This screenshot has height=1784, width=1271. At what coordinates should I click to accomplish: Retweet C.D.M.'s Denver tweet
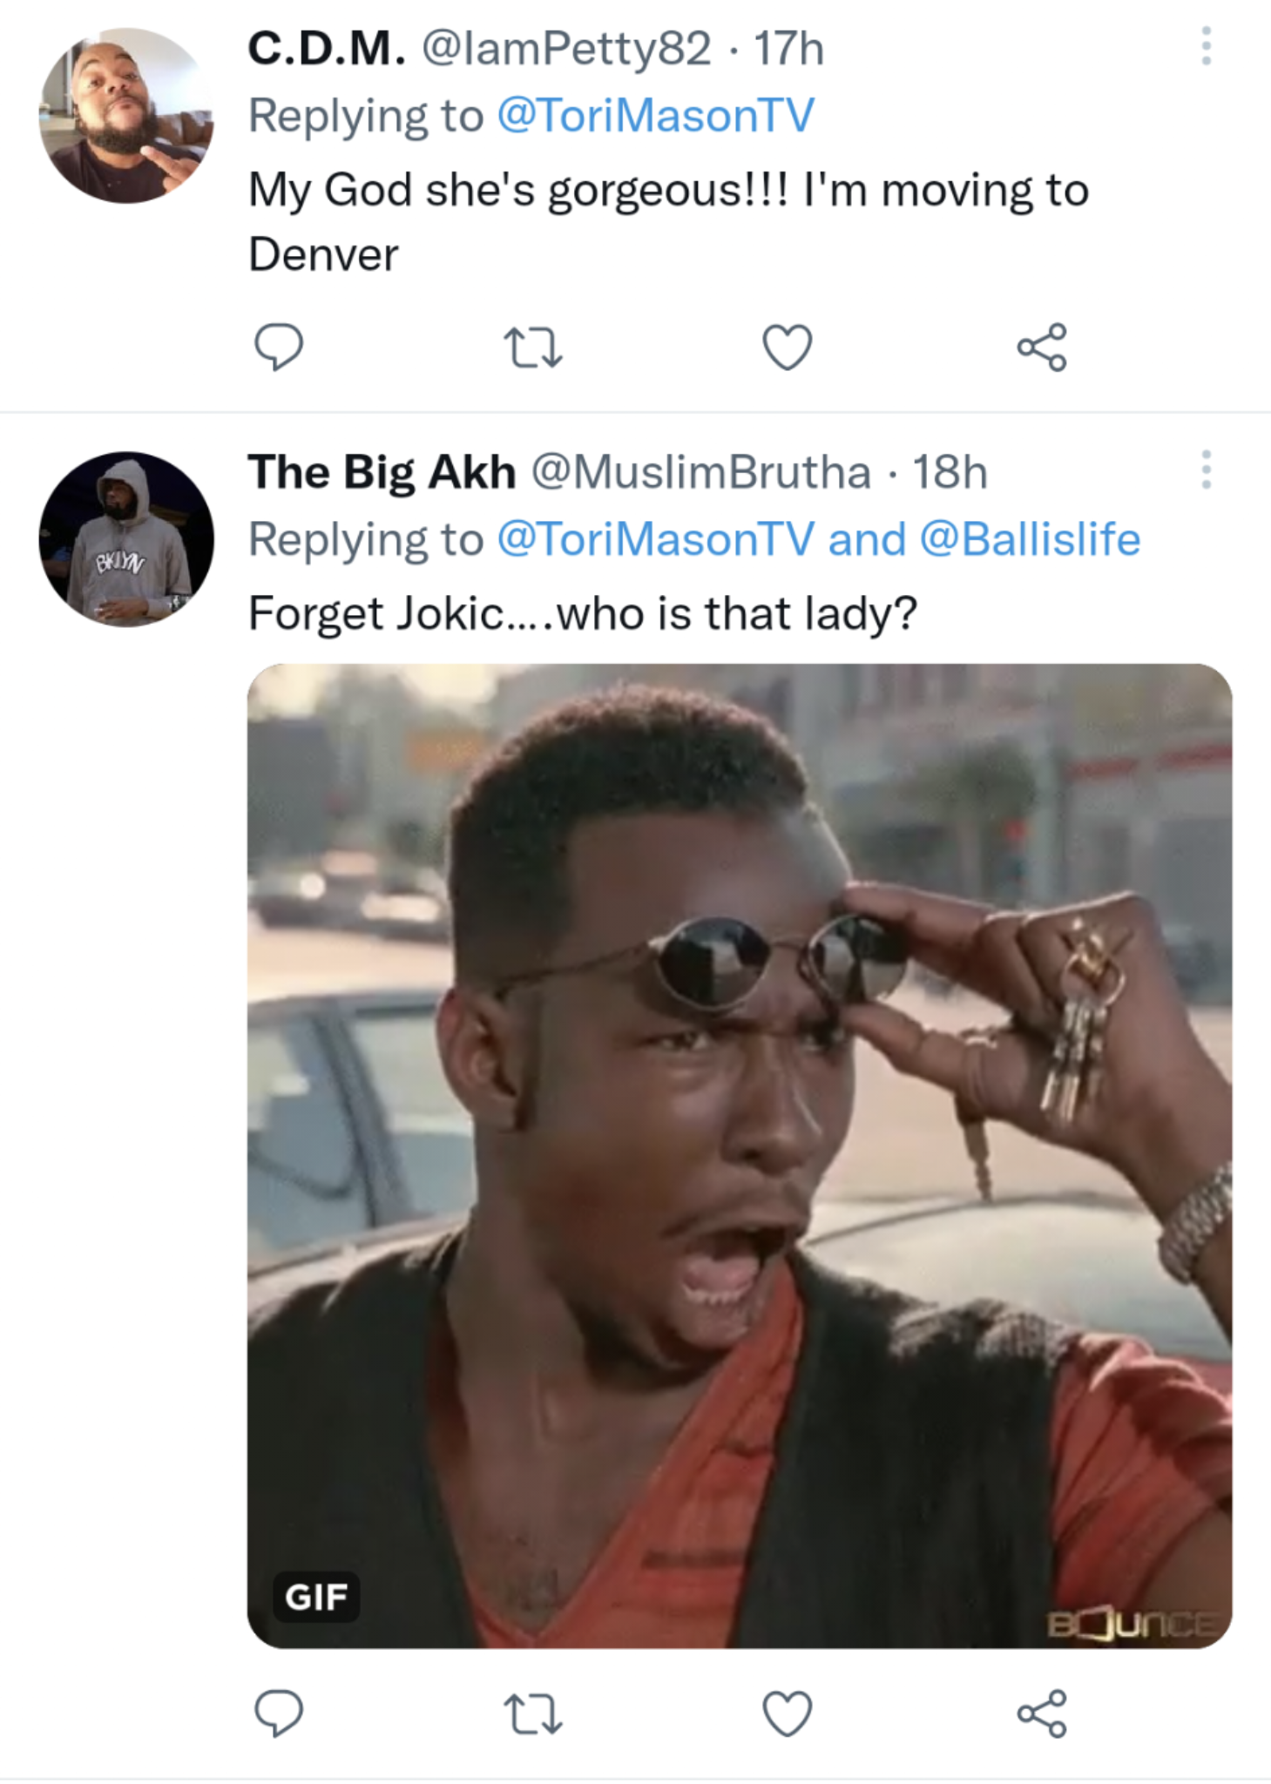pyautogui.click(x=533, y=347)
